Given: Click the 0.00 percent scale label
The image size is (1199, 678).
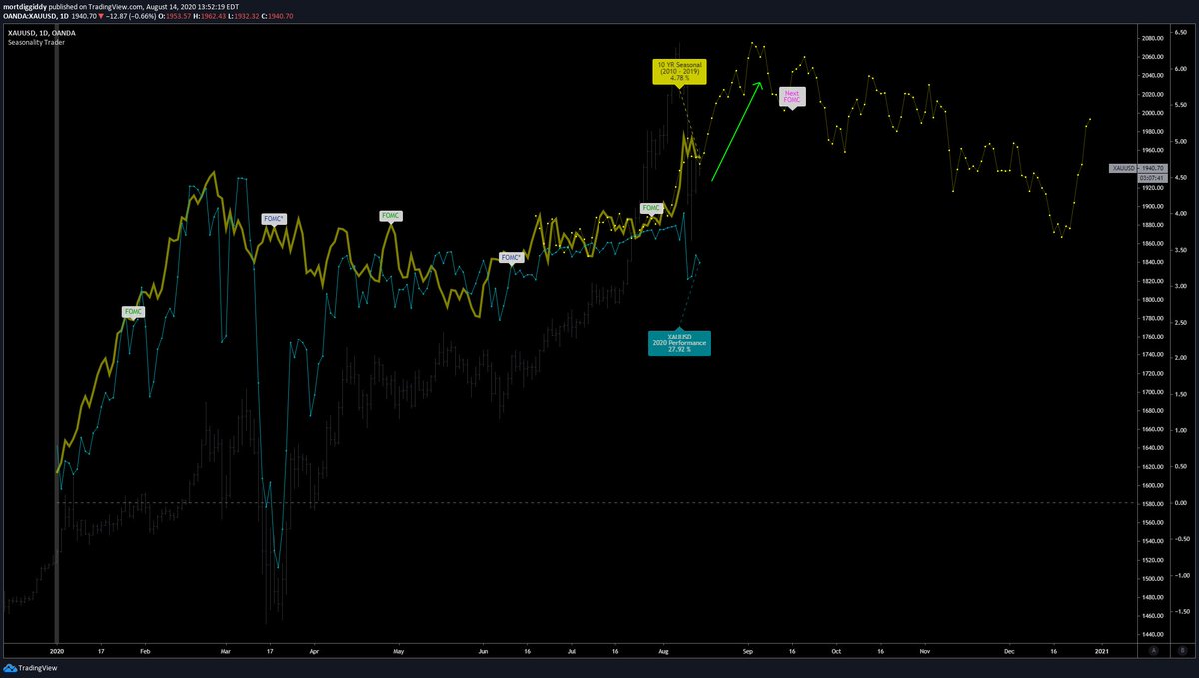Looking at the screenshot, I should coord(1182,503).
